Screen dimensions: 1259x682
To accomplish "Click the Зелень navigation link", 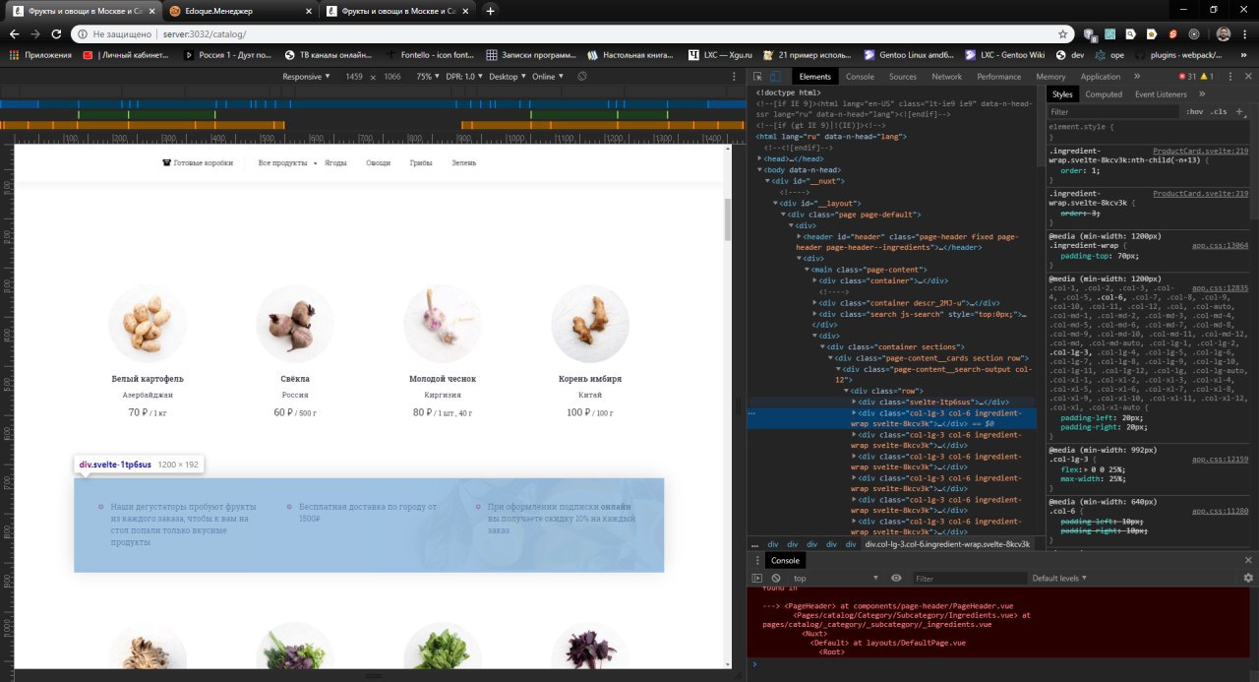I will pos(463,162).
